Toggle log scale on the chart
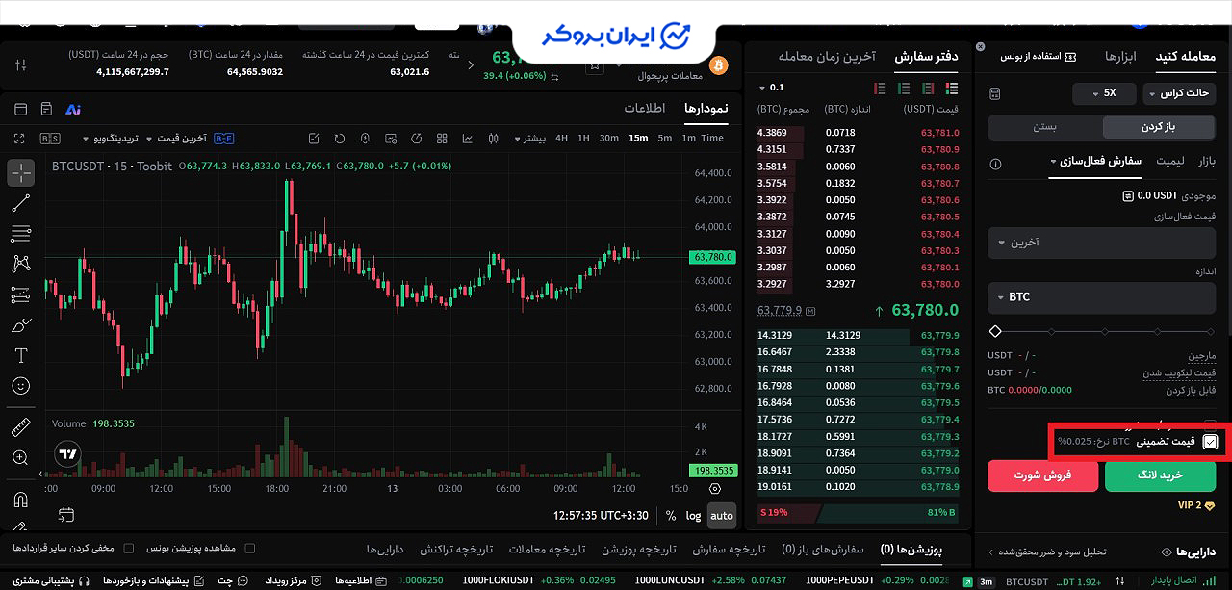Viewport: 1232px width, 590px height. 693,515
